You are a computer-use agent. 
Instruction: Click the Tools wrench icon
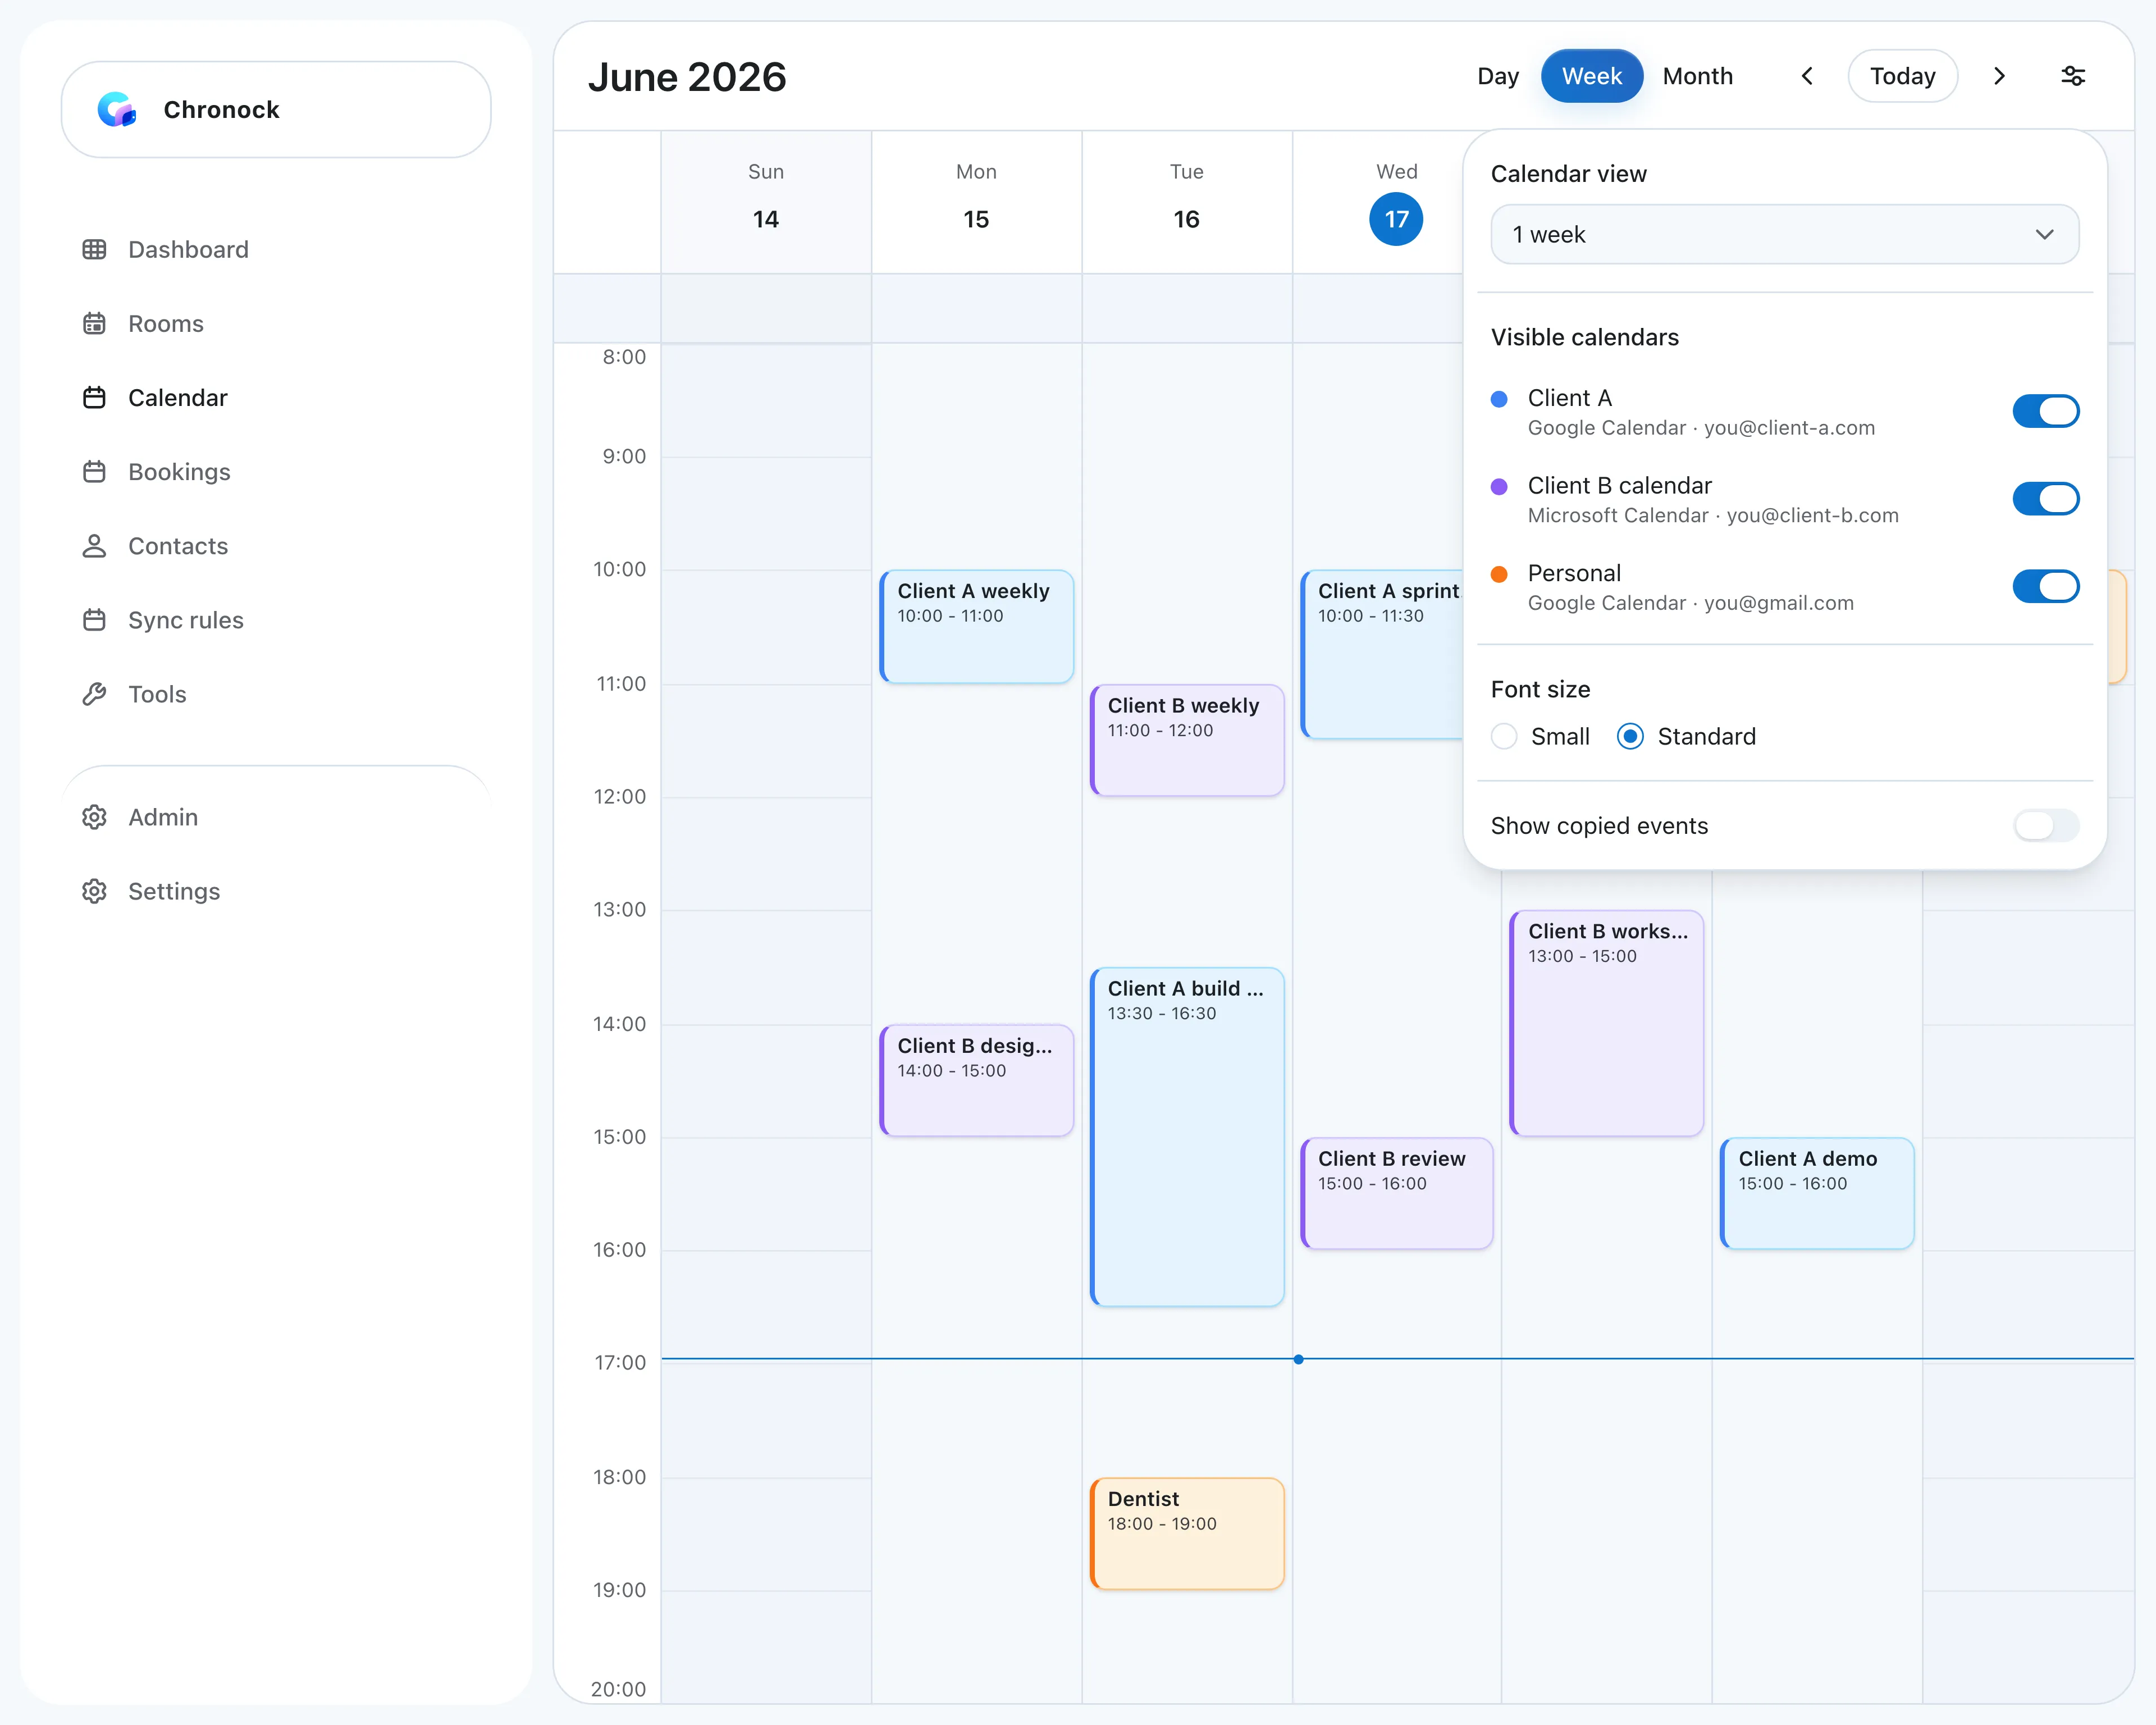pyautogui.click(x=94, y=693)
